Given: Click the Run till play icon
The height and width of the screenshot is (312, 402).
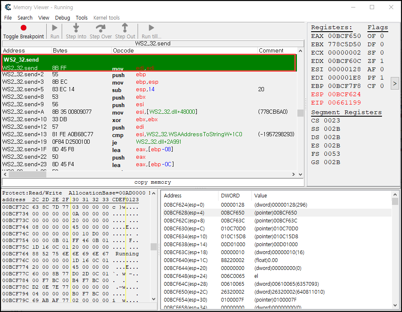Looking at the screenshot, I should point(151,27).
